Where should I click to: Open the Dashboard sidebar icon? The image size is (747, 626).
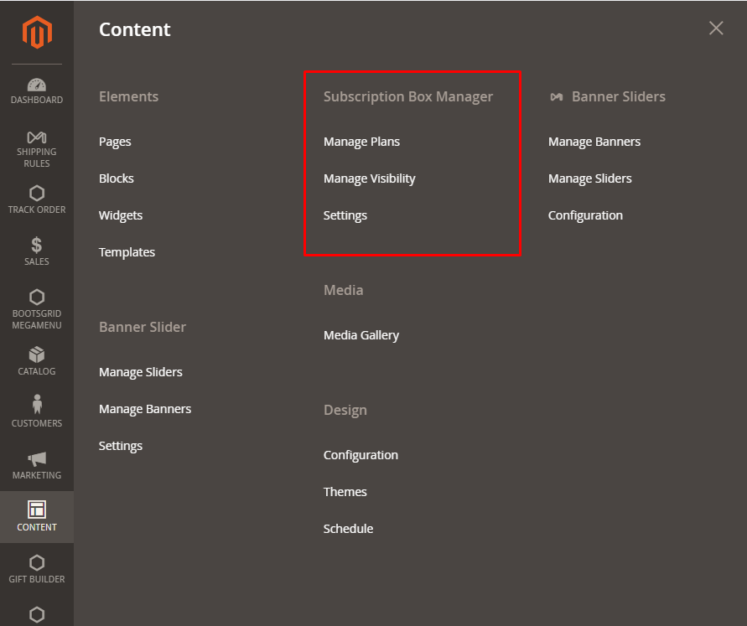coord(37,85)
